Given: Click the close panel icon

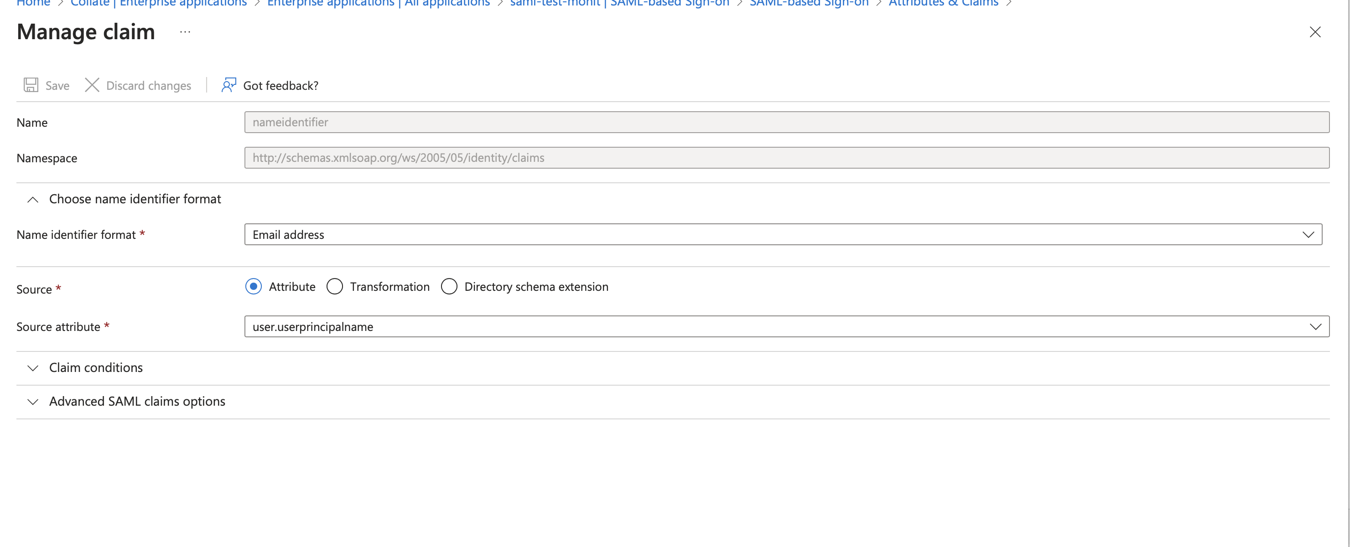Looking at the screenshot, I should (x=1315, y=32).
